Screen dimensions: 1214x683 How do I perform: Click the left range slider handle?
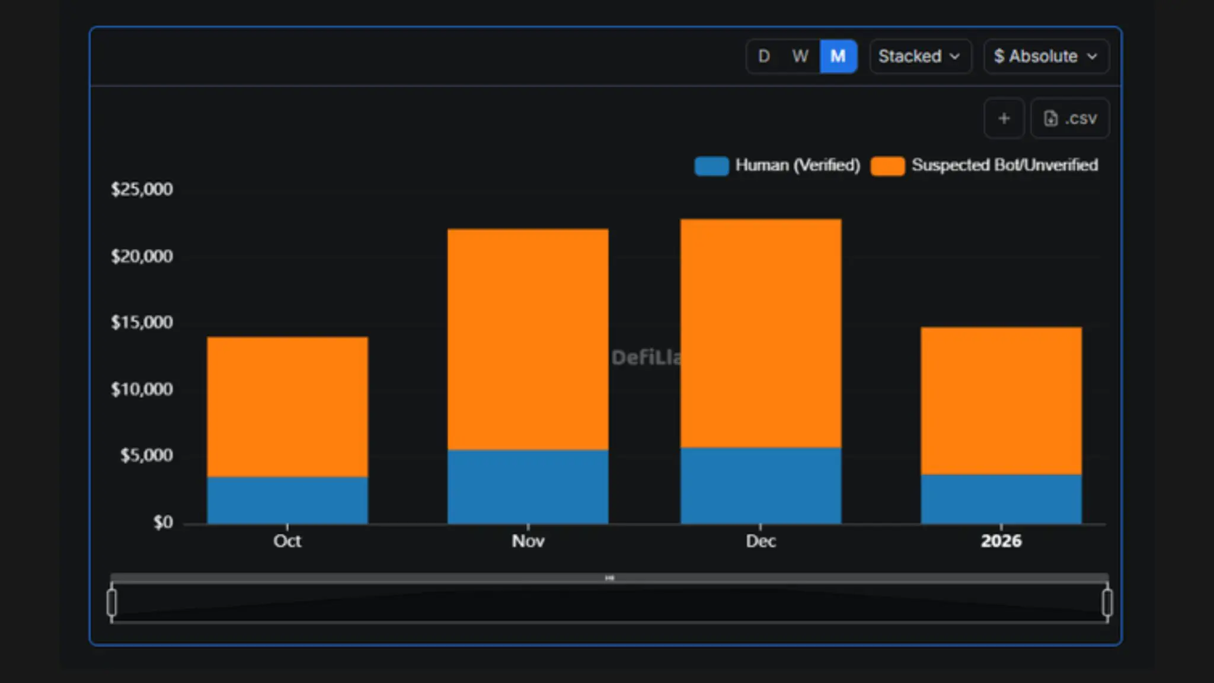(x=111, y=603)
